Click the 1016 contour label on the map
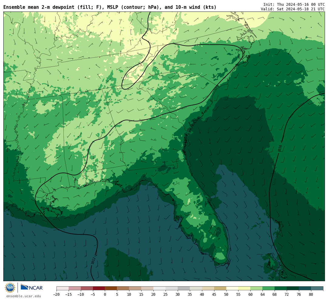Image resolution: width=328 pixels, height=300 pixels. click(280, 148)
